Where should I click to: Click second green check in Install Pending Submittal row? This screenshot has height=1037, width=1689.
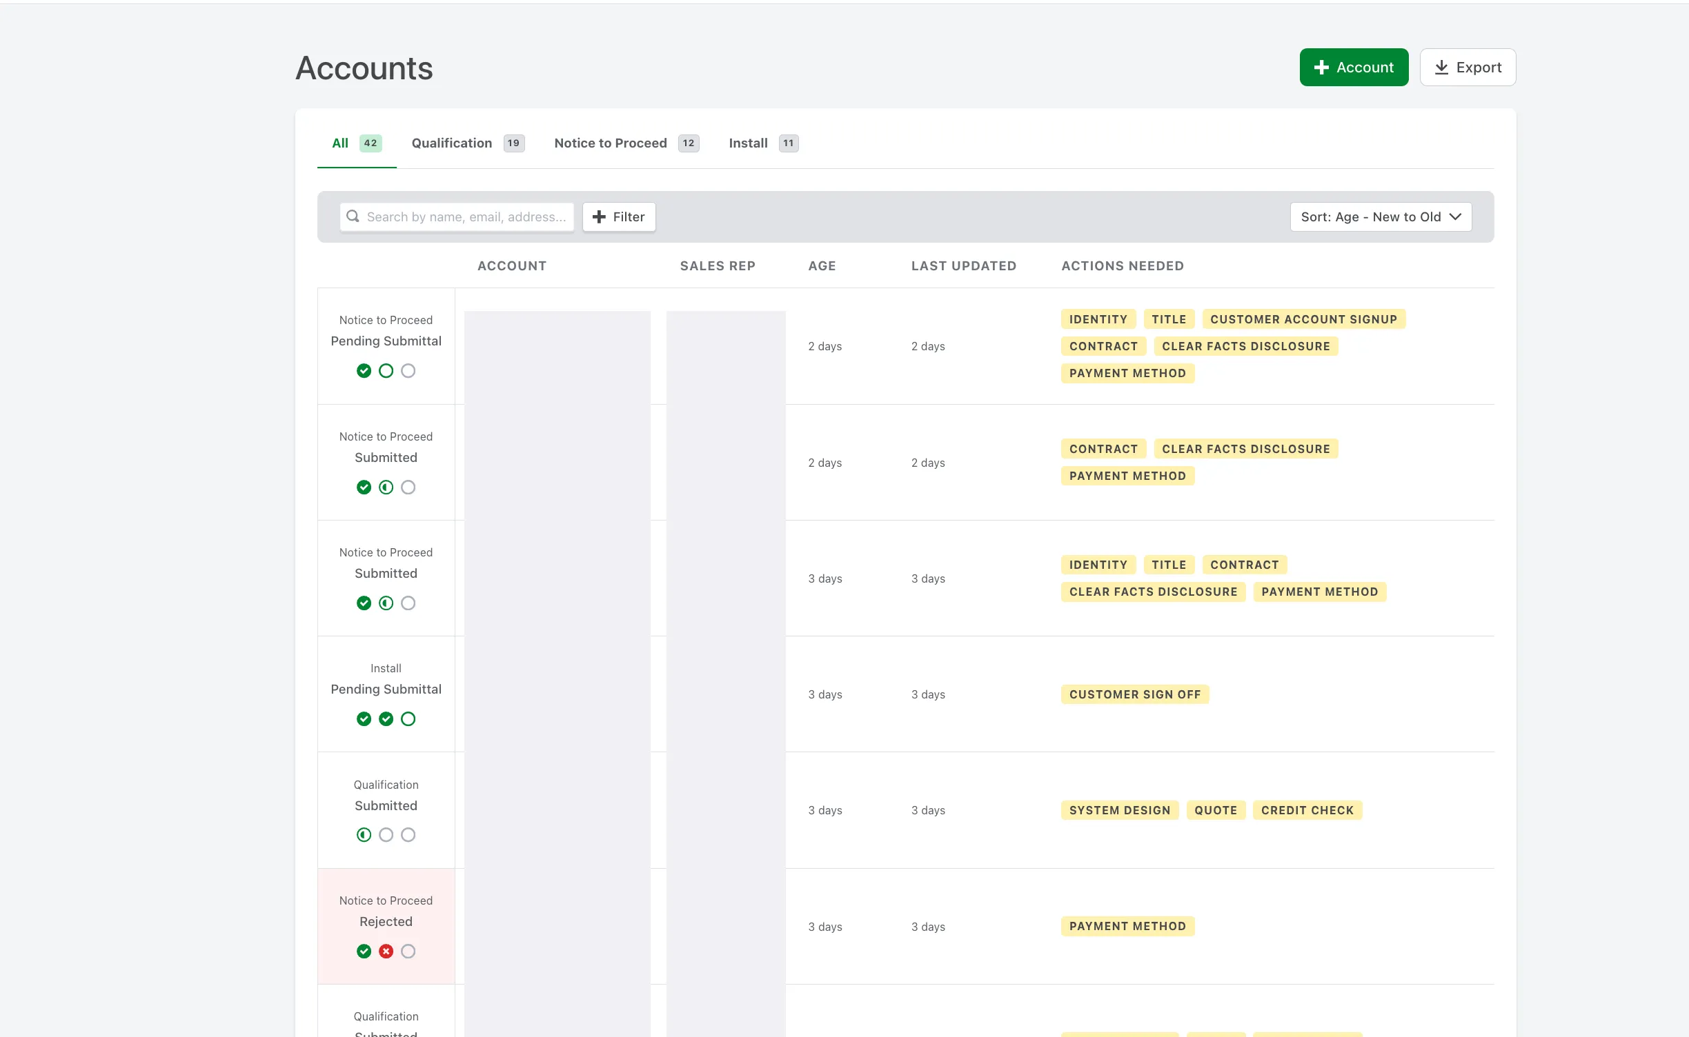coord(386,719)
